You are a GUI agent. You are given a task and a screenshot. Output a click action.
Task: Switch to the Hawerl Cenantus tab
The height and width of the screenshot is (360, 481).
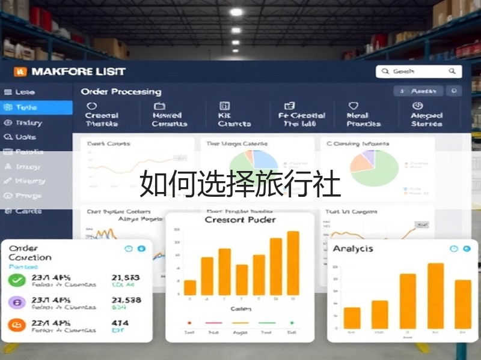pyautogui.click(x=170, y=115)
